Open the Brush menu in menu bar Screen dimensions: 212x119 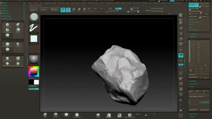pyautogui.click(x=36, y=3)
